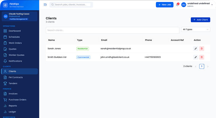216x118 pixels.
Task: Click the search magnifier icon
Action: [x=53, y=4]
